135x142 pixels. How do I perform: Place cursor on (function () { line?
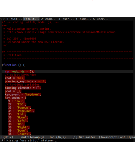point(13,65)
